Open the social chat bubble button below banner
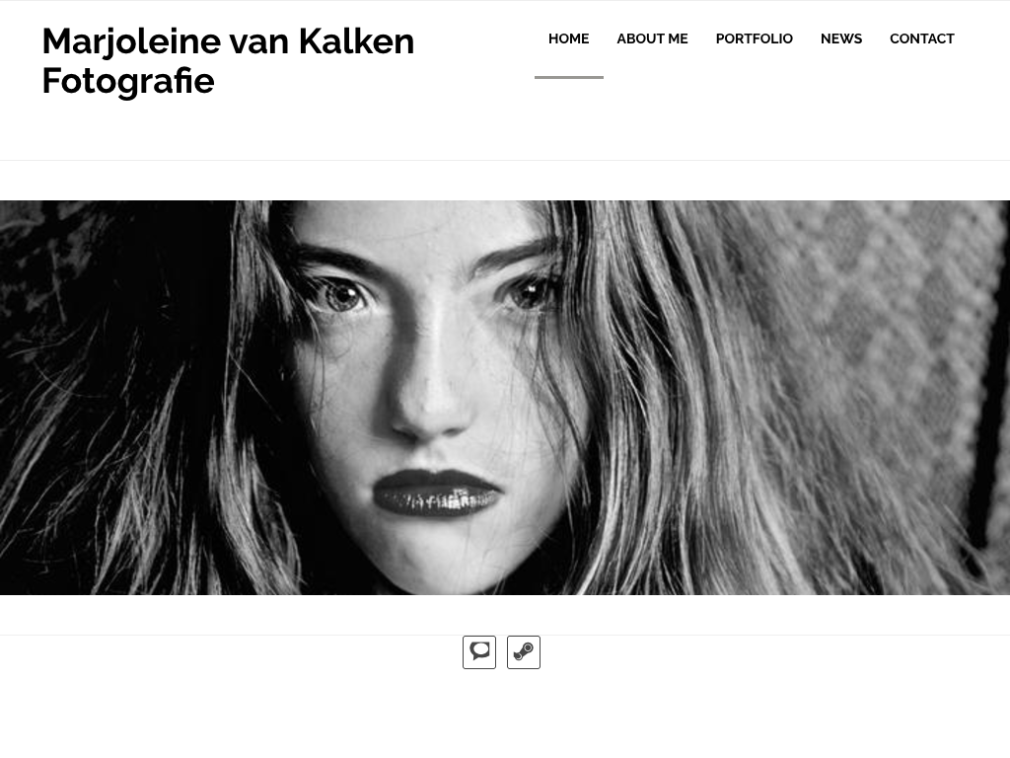Image resolution: width=1010 pixels, height=758 pixels. pyautogui.click(x=479, y=652)
